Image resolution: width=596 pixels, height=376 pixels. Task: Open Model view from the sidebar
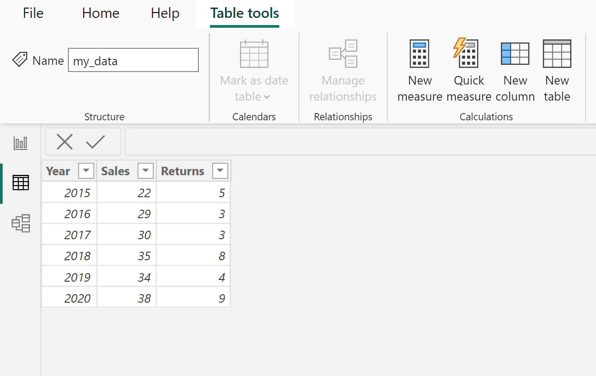point(20,223)
